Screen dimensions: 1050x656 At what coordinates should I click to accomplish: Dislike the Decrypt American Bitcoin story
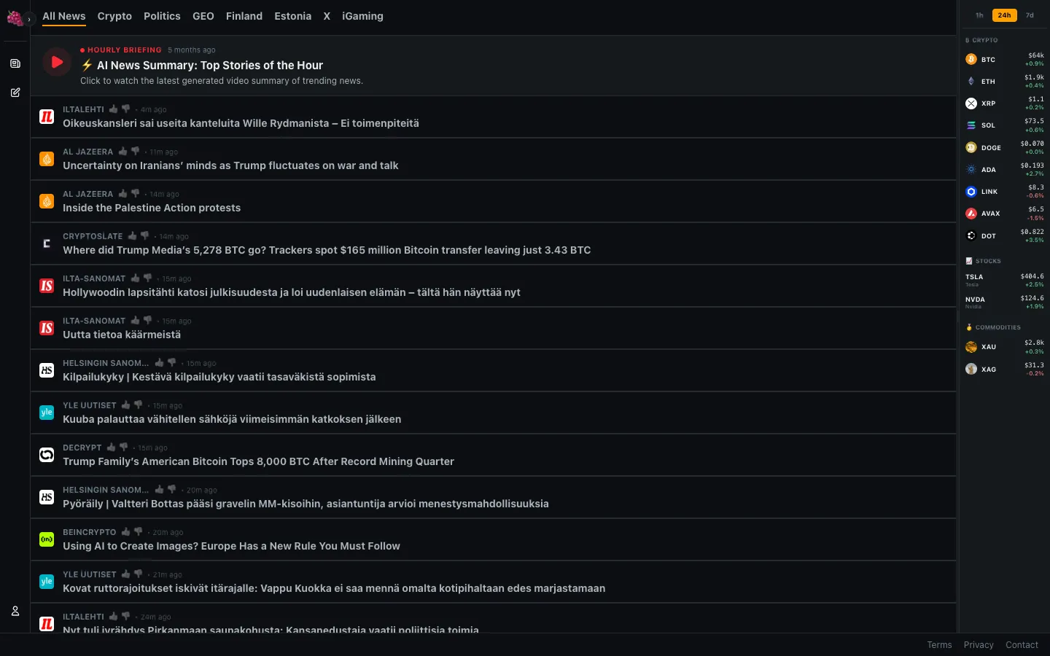click(123, 447)
